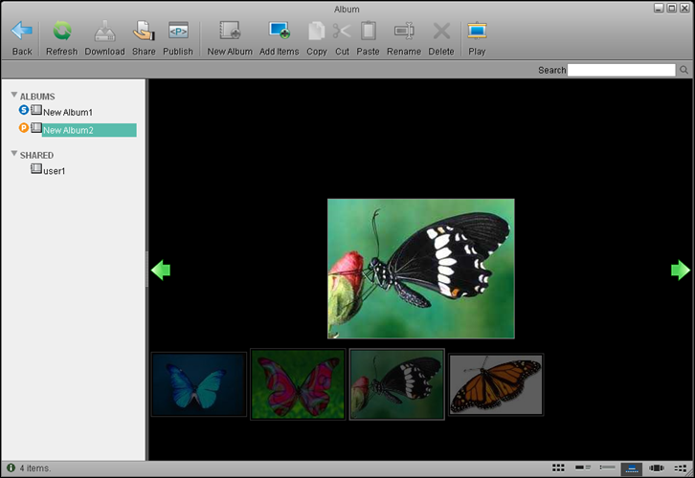This screenshot has height=478, width=695.
Task: Collapse the SHARED section
Action: (x=14, y=154)
